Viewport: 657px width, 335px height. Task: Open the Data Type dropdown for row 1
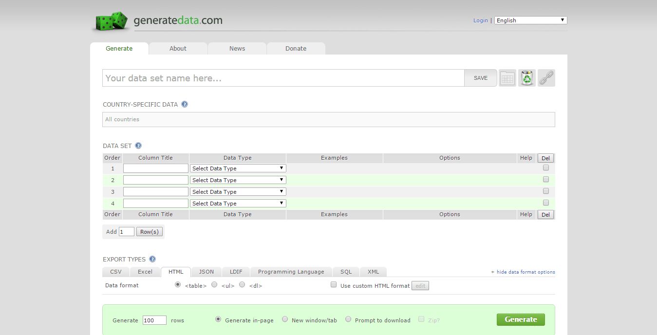coord(238,168)
